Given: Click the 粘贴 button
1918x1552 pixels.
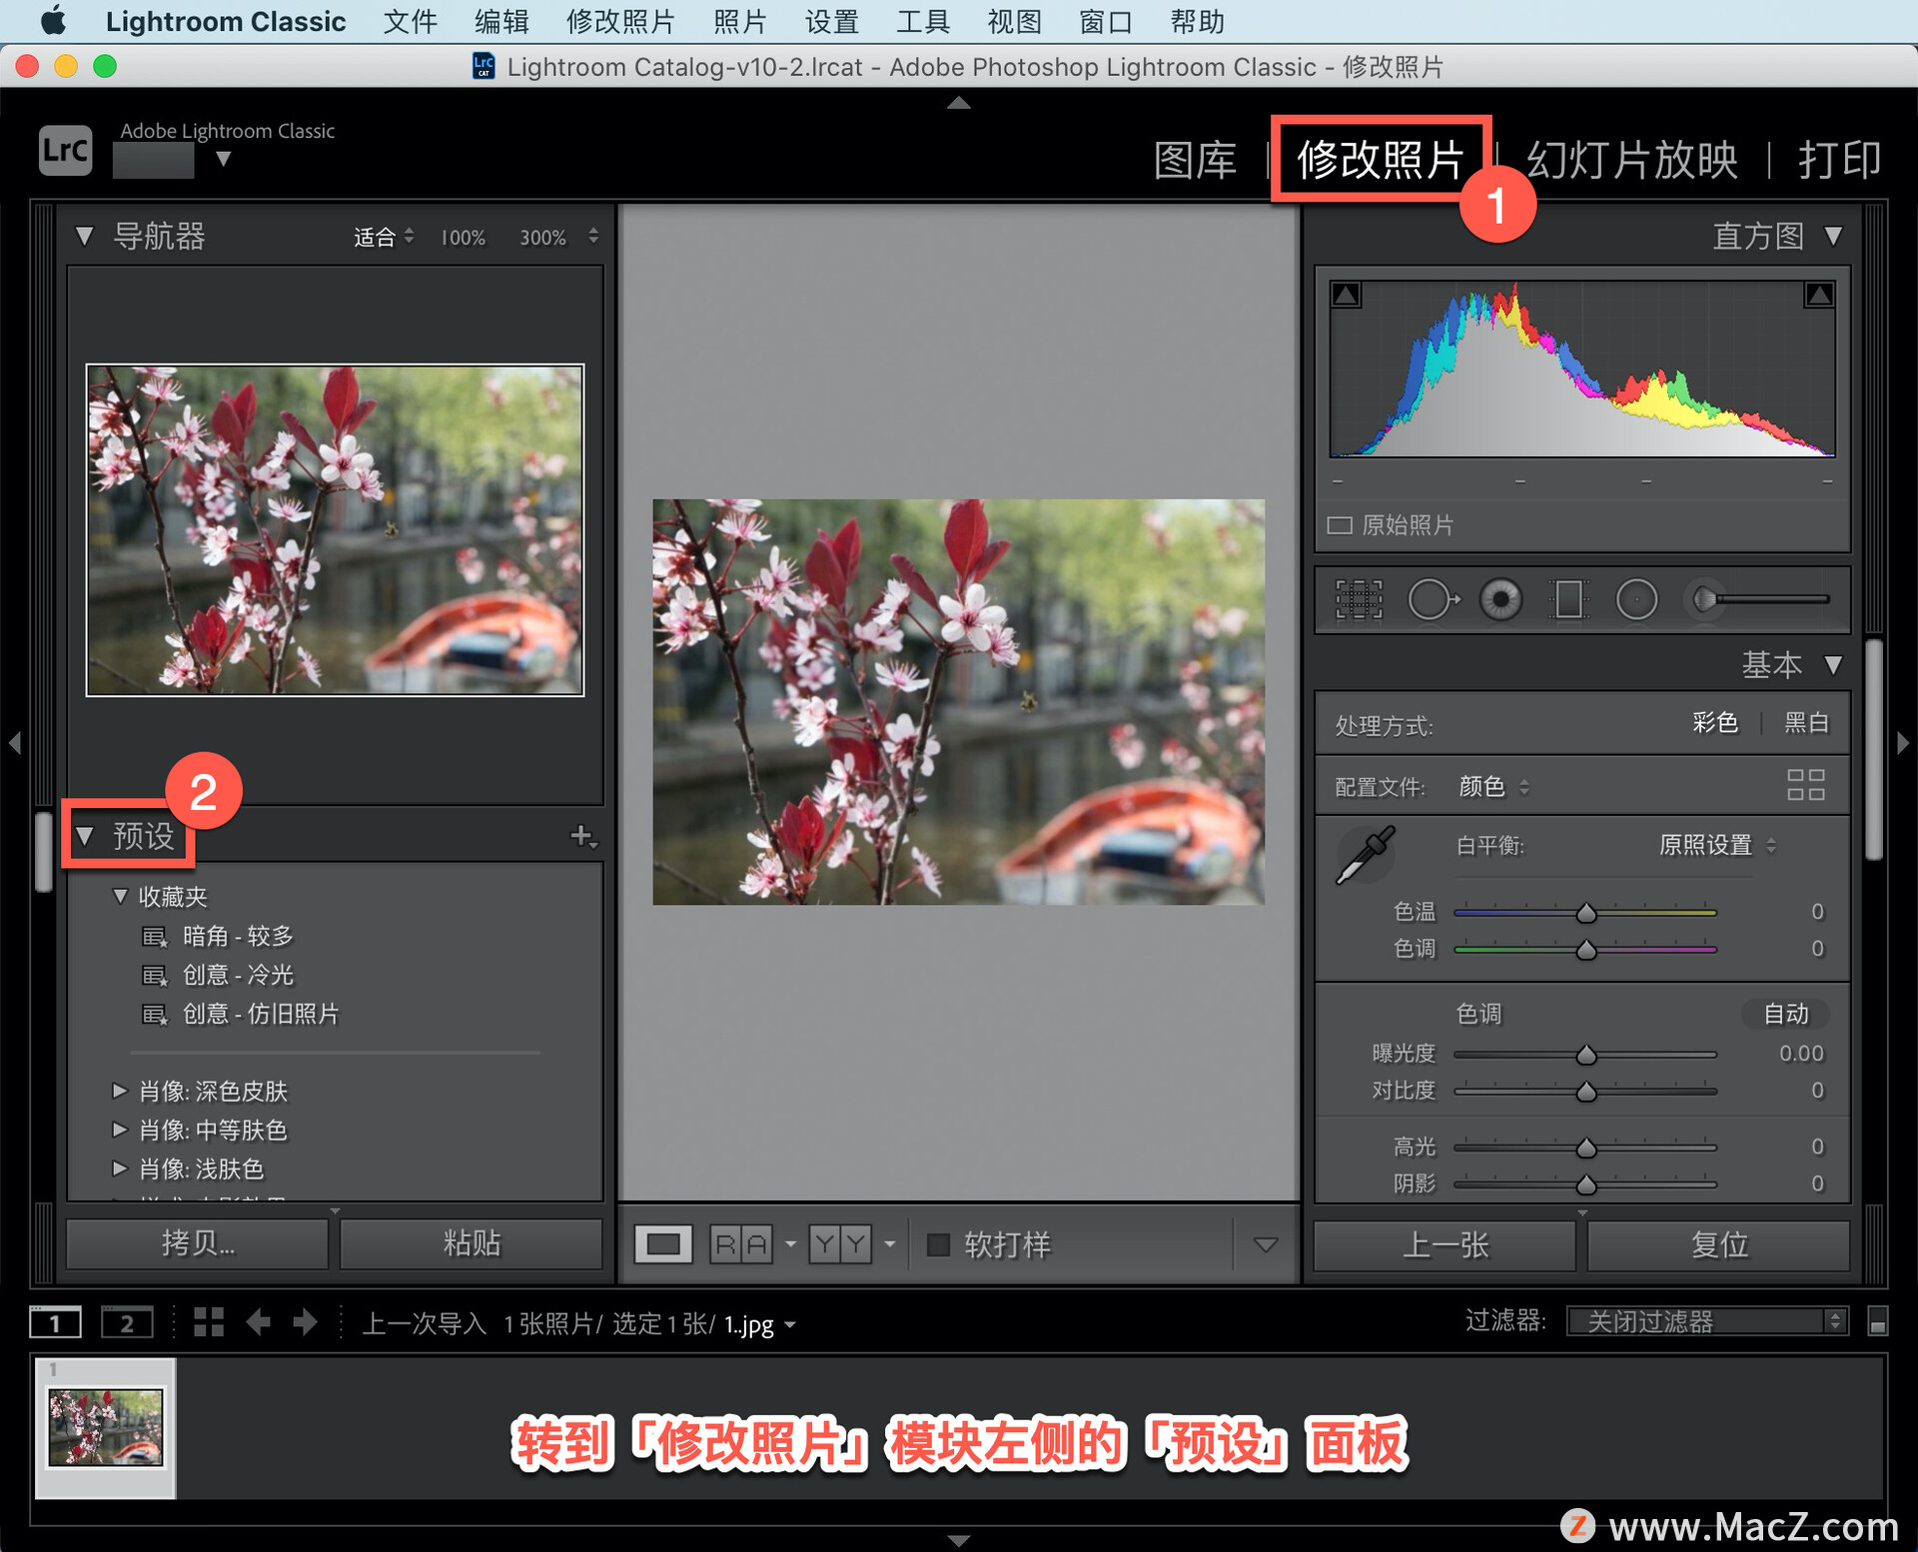Looking at the screenshot, I should (472, 1243).
